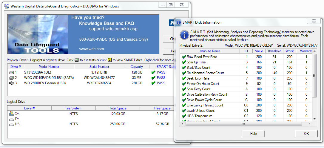Click SMART table vertical scrollbar up arrow

[x=314, y=51]
